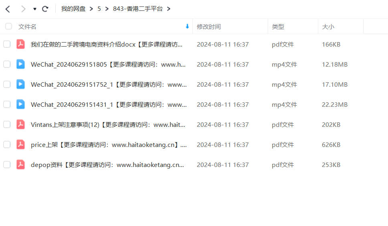Image resolution: width=388 pixels, height=226 pixels.
Task: Toggle the select-all checkbox in header
Action: pos(8,26)
